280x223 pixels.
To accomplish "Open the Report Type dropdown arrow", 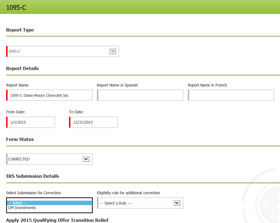I will 113,51.
